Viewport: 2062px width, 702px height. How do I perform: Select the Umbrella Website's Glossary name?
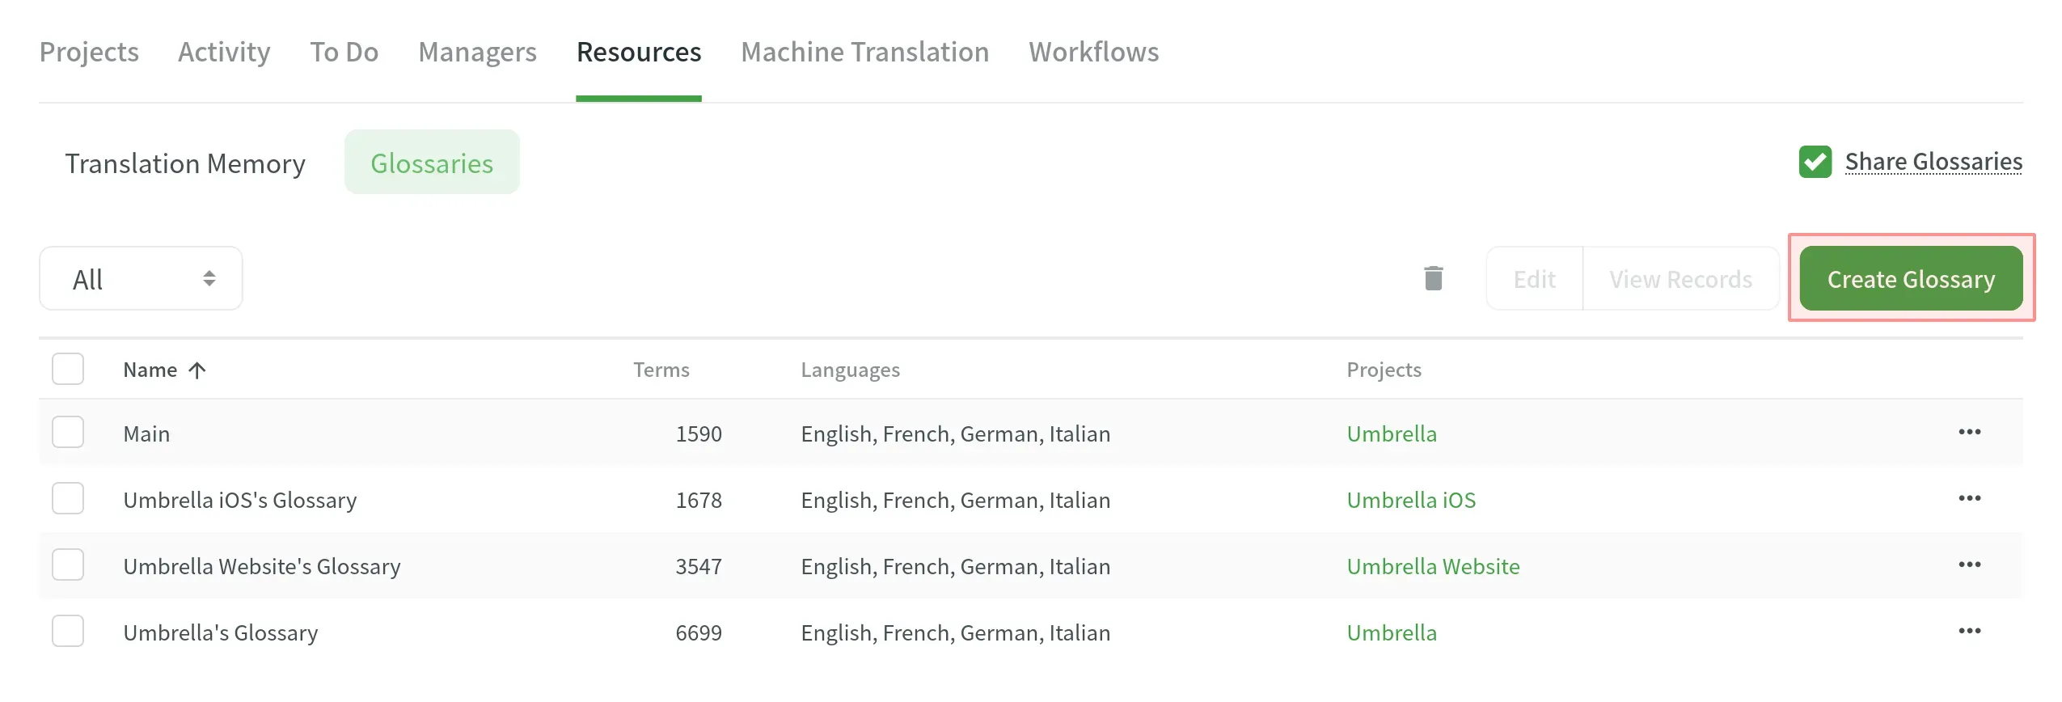pyautogui.click(x=261, y=566)
